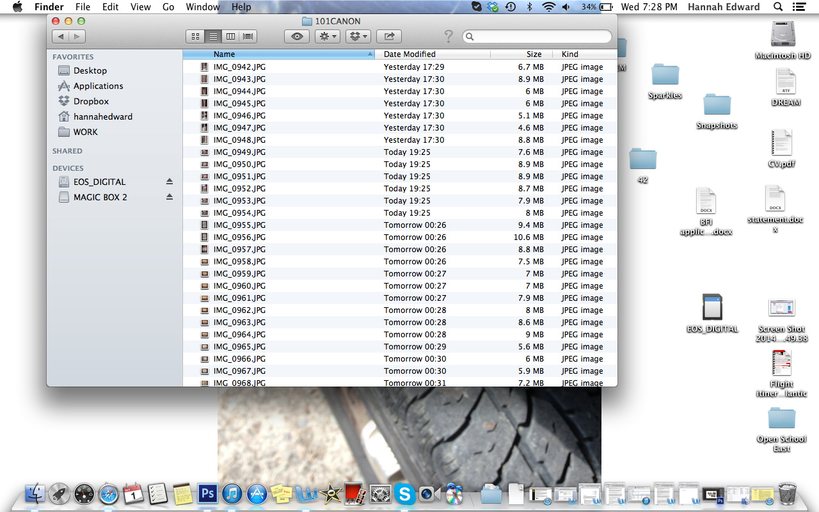This screenshot has height=512, width=819.
Task: Click thumbnail icon of IMG_0961.JPG
Action: [x=205, y=298]
